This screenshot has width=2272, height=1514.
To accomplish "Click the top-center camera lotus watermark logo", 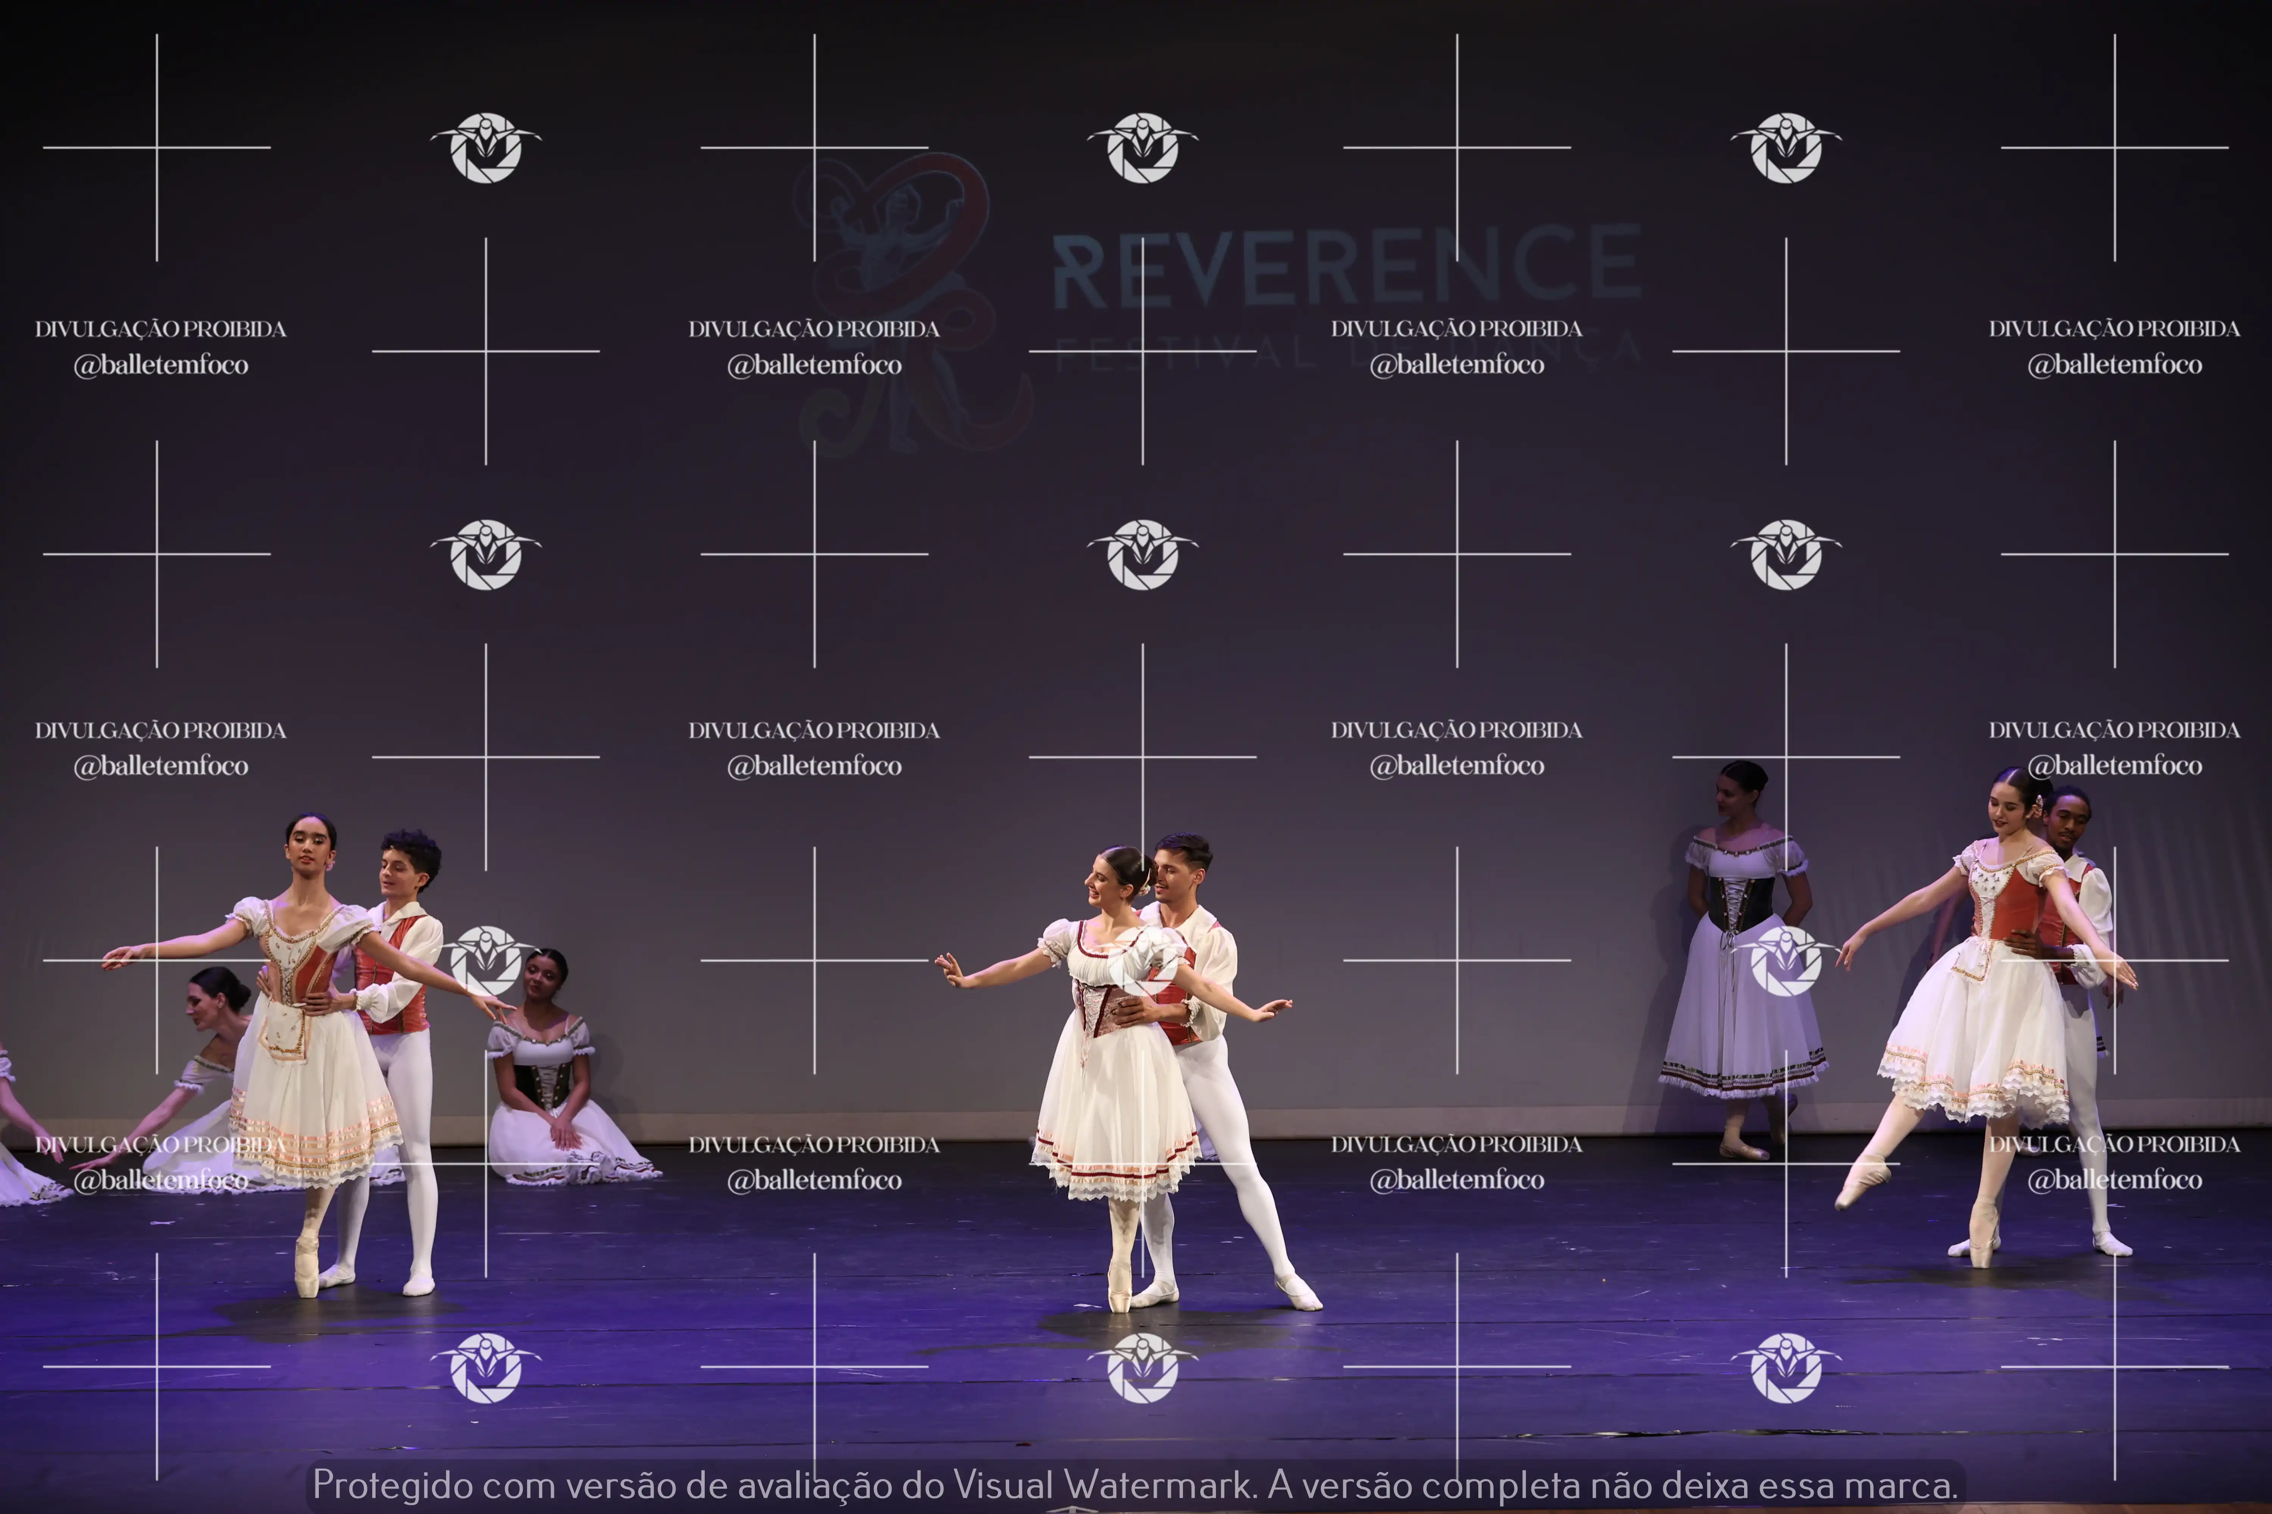I will click(1143, 148).
